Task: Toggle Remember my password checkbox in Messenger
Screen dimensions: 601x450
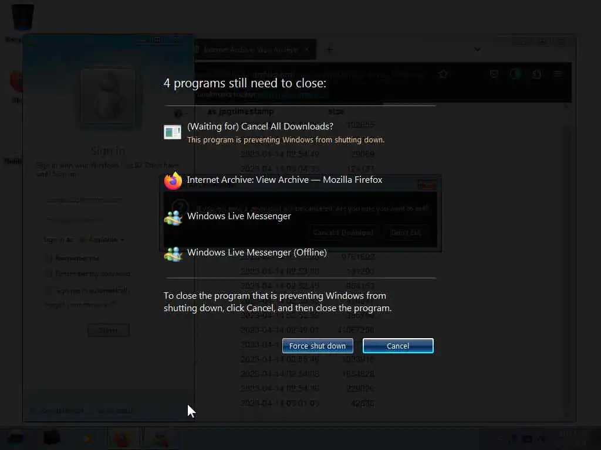Action: (x=49, y=274)
